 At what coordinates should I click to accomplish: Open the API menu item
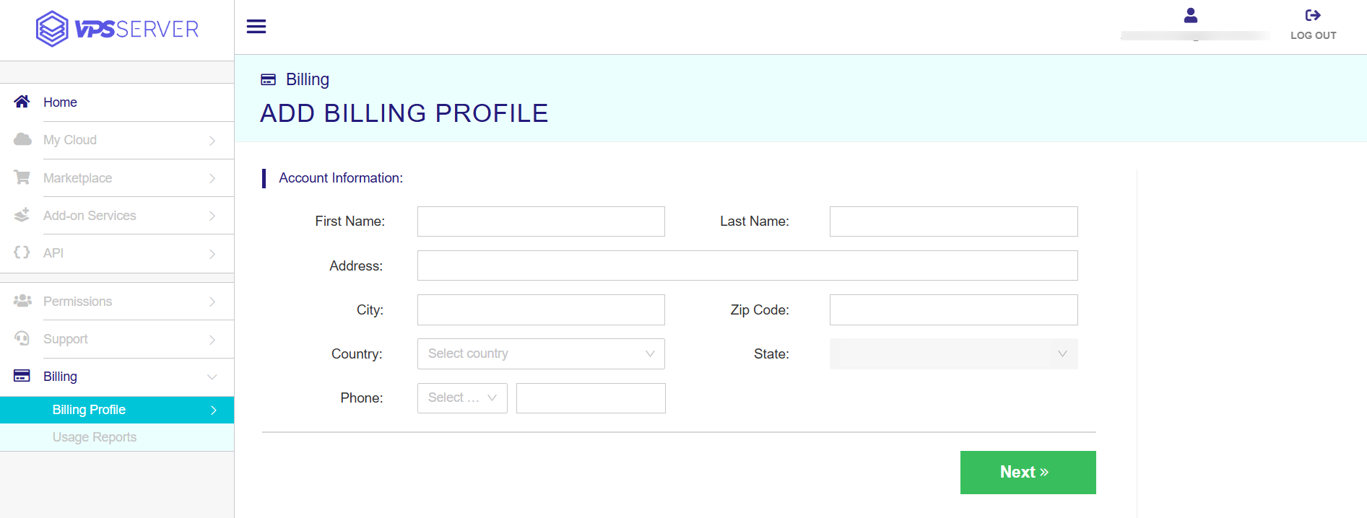117,253
